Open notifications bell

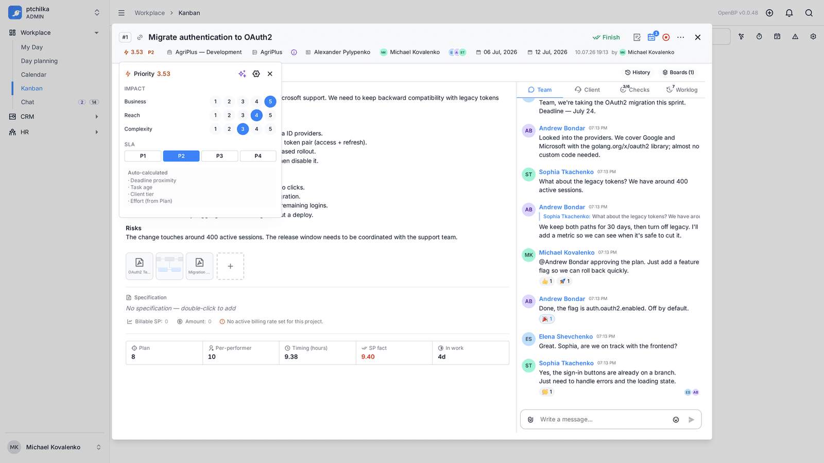pos(789,13)
